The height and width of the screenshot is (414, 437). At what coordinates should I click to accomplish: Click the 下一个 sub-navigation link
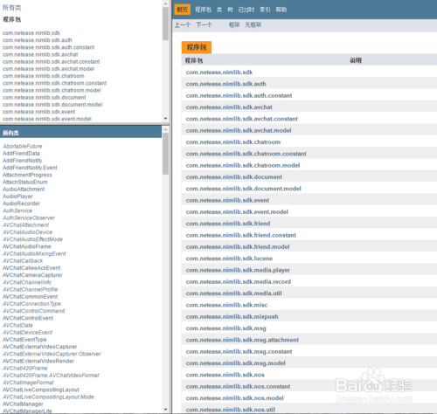click(x=204, y=24)
